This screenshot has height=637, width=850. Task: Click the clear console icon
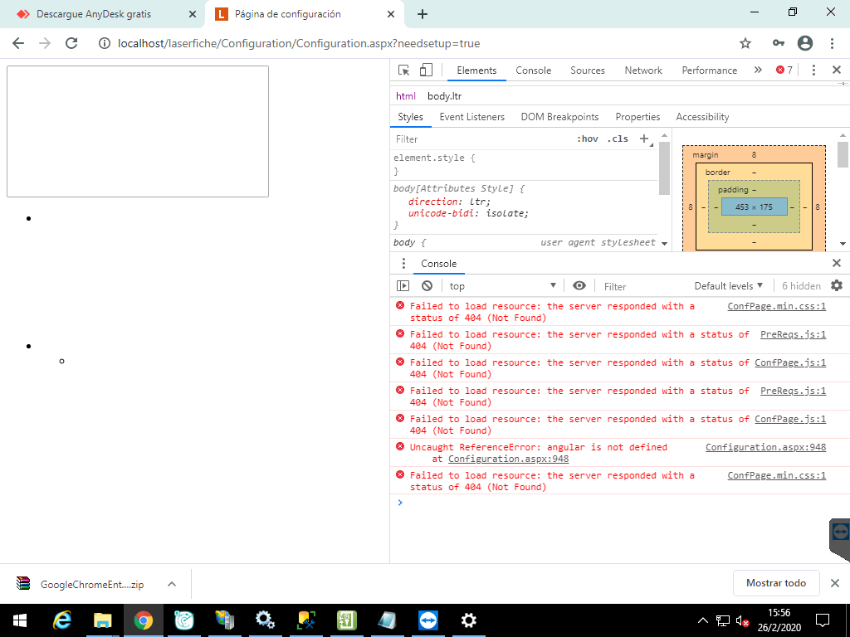(x=427, y=285)
